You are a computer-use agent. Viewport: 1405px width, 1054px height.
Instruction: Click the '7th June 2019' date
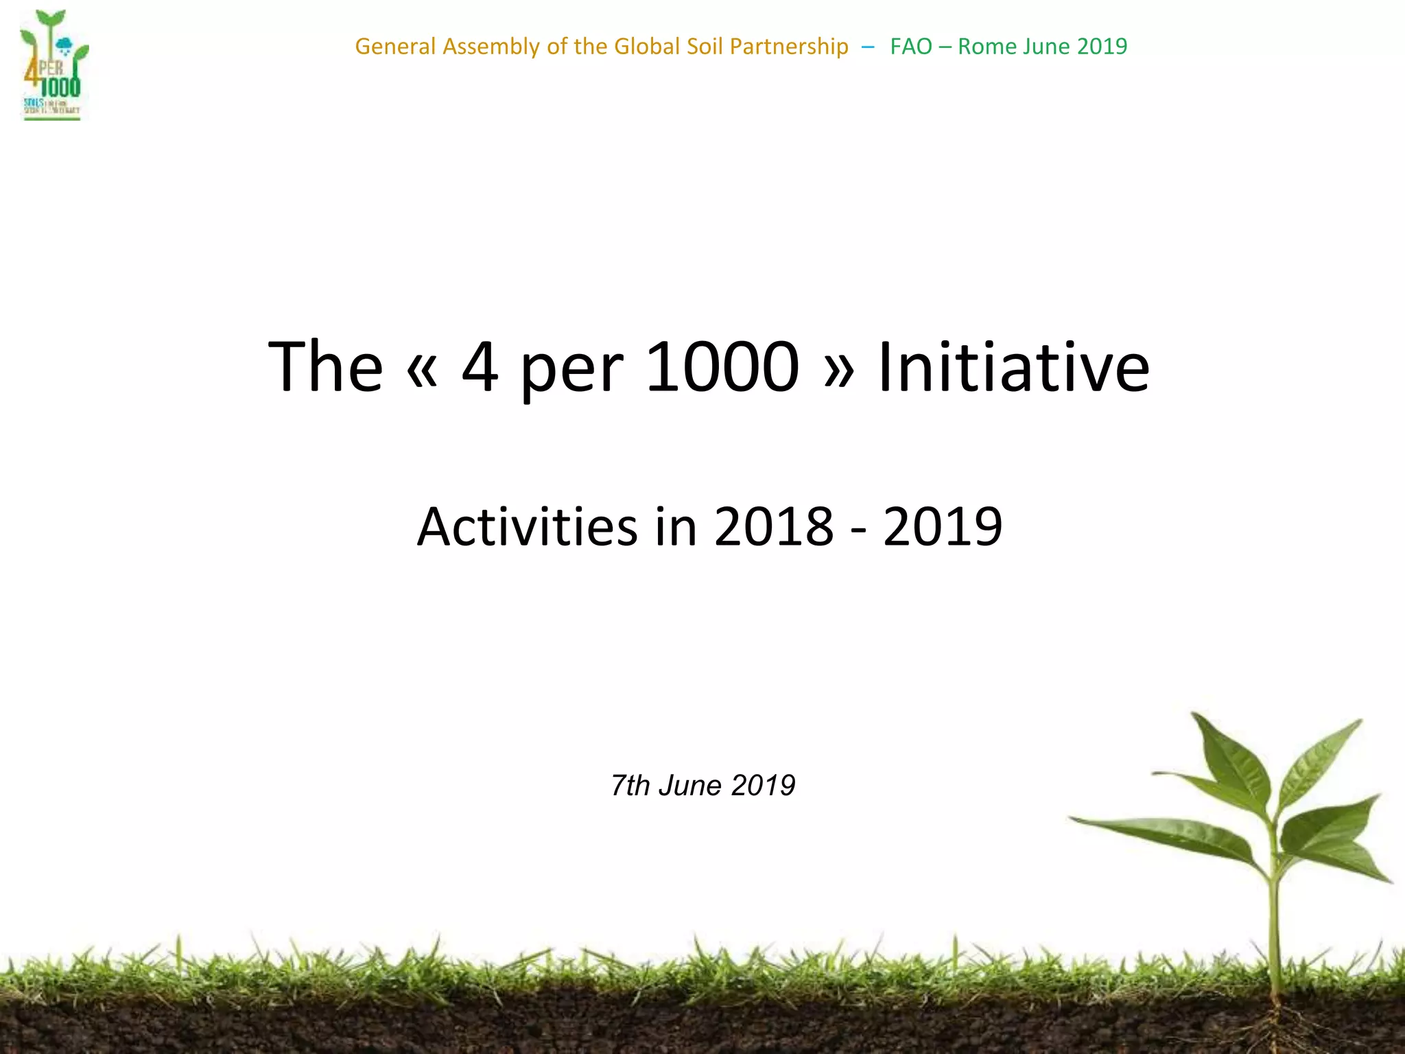click(x=702, y=785)
